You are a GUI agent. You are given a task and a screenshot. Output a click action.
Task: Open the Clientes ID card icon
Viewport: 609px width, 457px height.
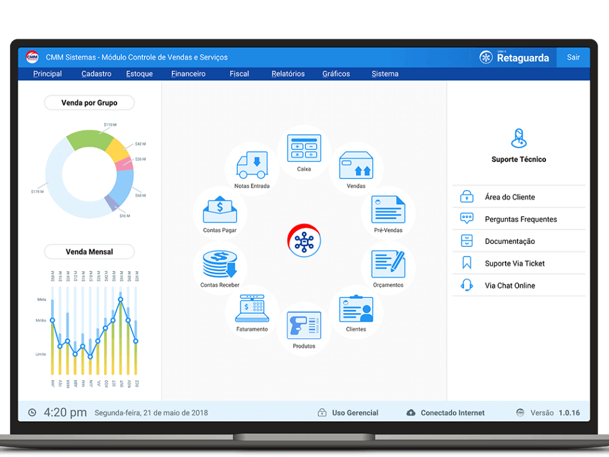tap(356, 309)
